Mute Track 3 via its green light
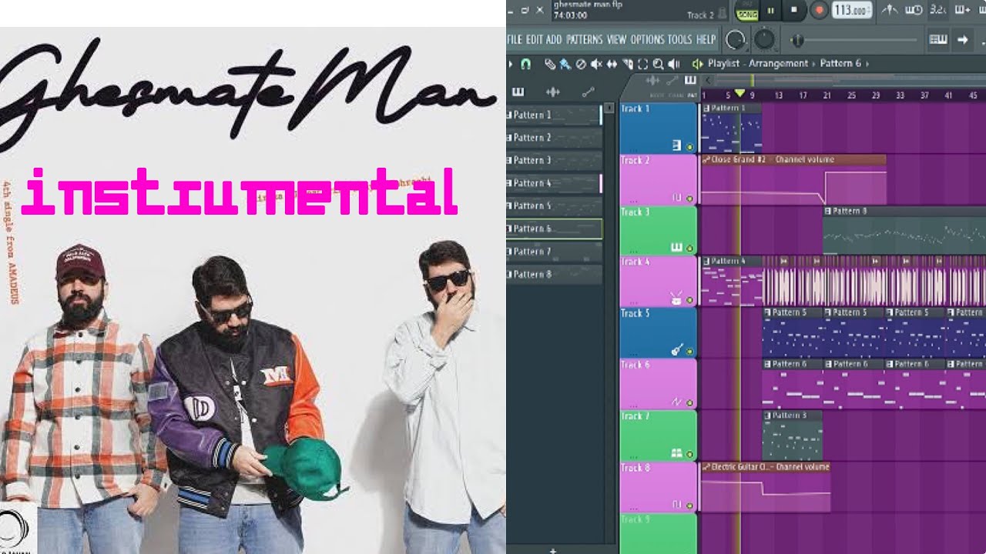 690,249
